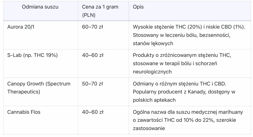Click the '50–70 zł' price cell
The width and height of the screenshot is (253, 137).
(93, 84)
